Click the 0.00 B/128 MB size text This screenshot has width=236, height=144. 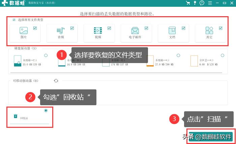208,64
